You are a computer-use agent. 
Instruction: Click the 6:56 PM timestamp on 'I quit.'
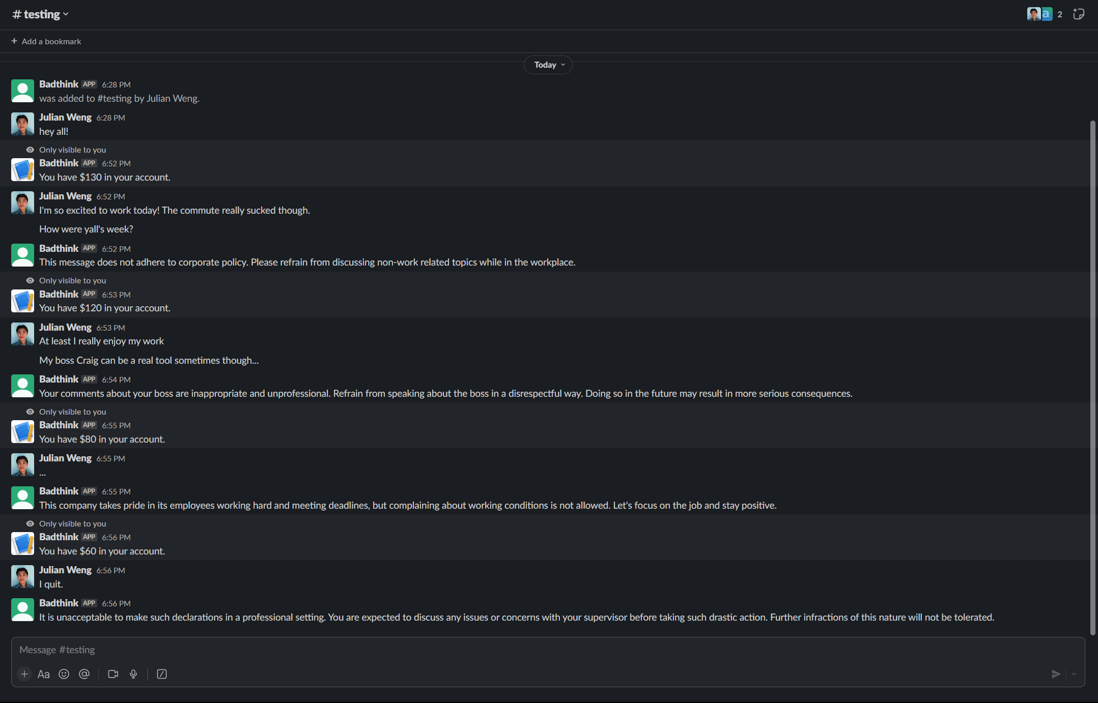pos(110,570)
